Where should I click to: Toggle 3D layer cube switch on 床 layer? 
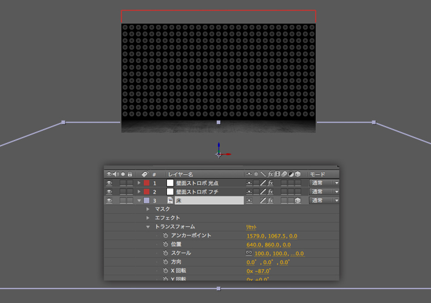298,201
